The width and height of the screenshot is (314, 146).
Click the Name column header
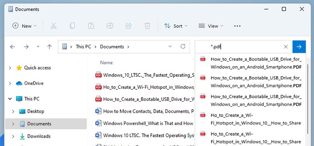coord(106,63)
